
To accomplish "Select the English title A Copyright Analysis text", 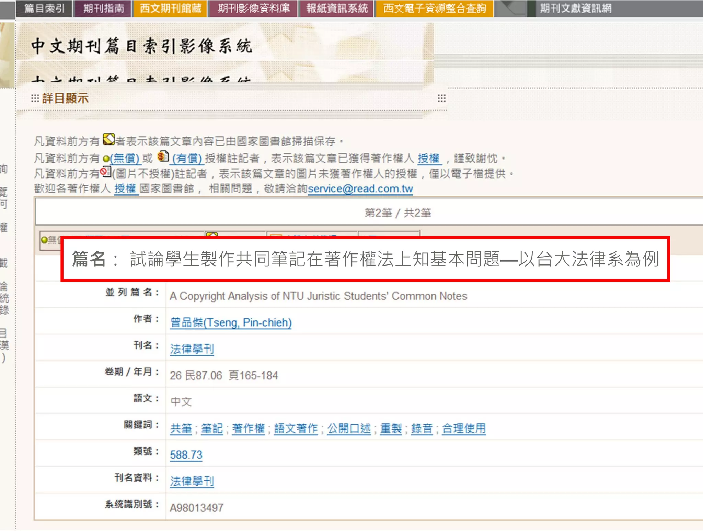I will tap(319, 296).
